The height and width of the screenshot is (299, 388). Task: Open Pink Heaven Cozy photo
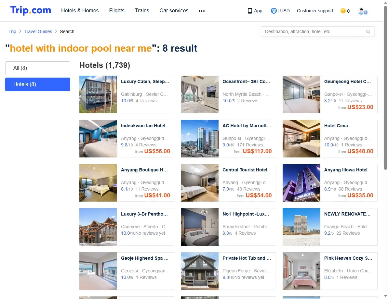pyautogui.click(x=301, y=271)
